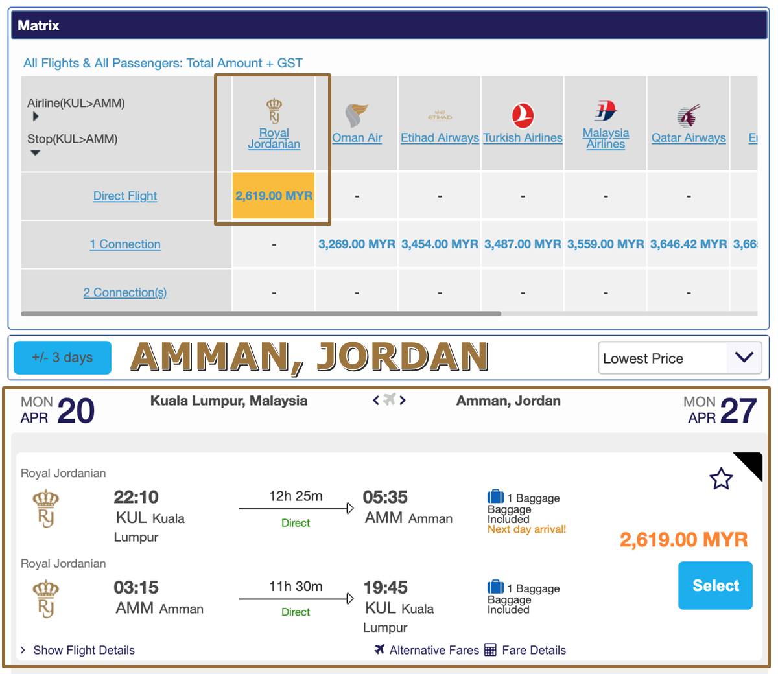Filter by Direct Flight row link
Viewport: 778px width, 674px height.
click(x=125, y=196)
